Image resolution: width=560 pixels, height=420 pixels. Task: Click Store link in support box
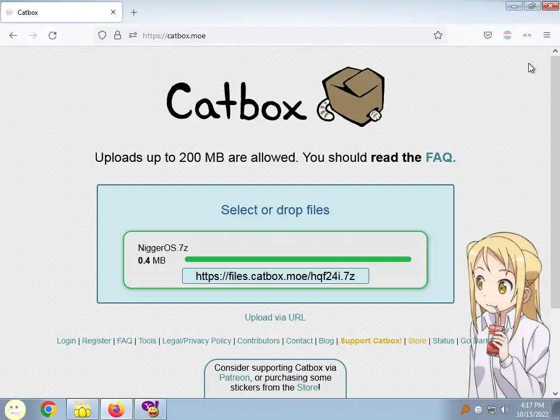coord(307,388)
